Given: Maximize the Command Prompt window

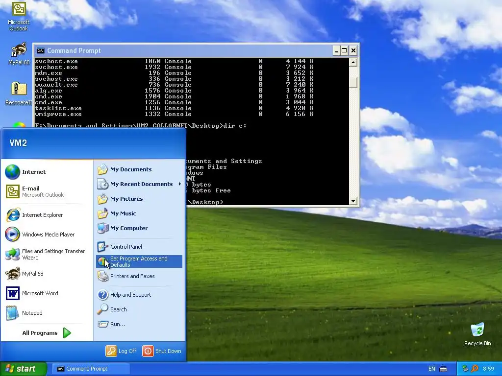Looking at the screenshot, I should [344, 50].
